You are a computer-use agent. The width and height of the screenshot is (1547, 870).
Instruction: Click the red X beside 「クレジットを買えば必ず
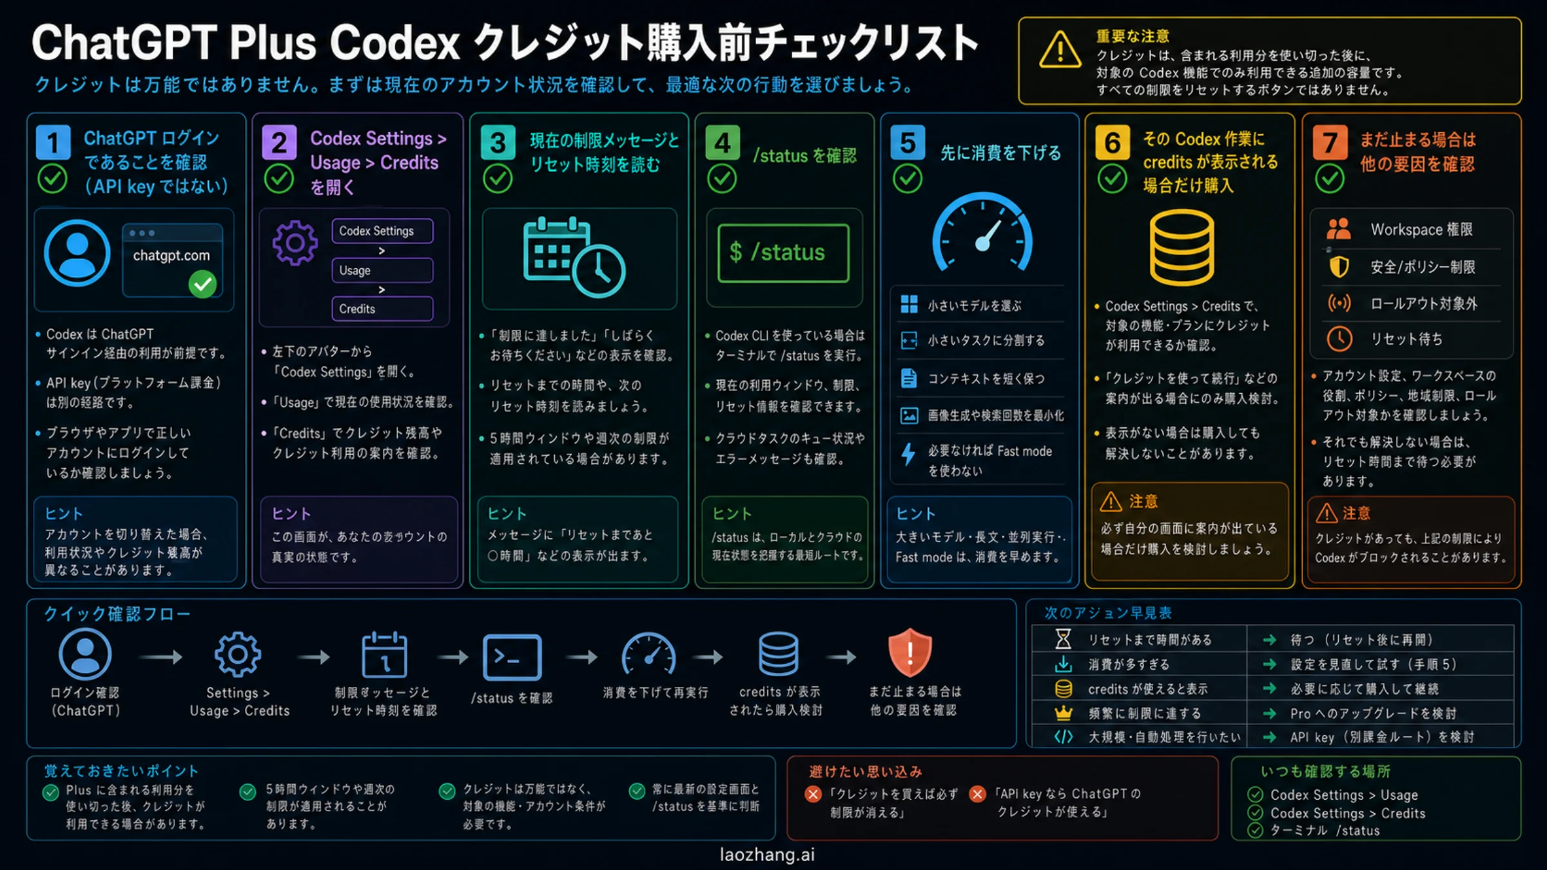click(x=813, y=794)
